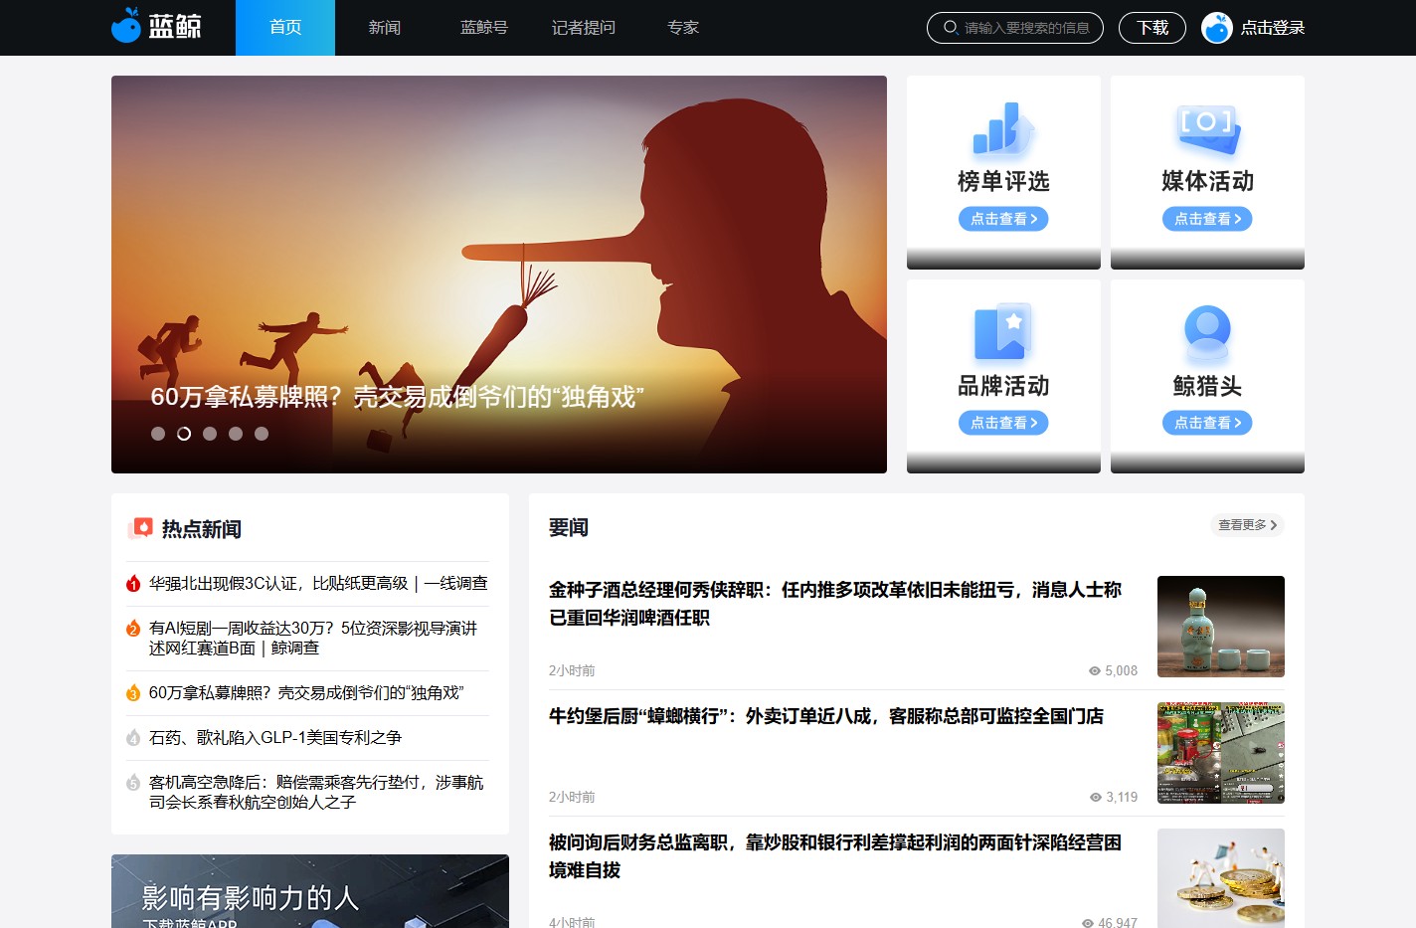The height and width of the screenshot is (928, 1416).
Task: Click the gold coins article thumbnail
Action: [1221, 878]
